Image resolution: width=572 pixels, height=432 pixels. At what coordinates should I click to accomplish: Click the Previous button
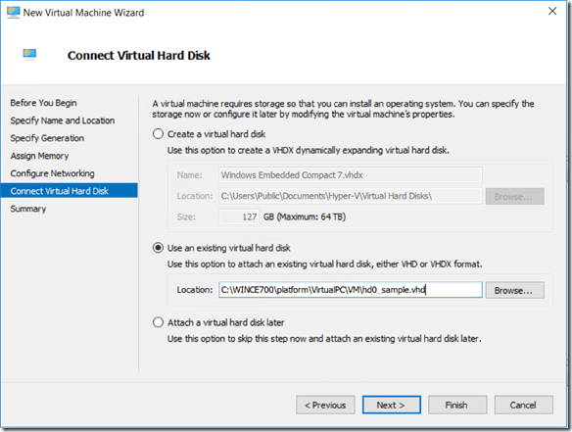[325, 405]
